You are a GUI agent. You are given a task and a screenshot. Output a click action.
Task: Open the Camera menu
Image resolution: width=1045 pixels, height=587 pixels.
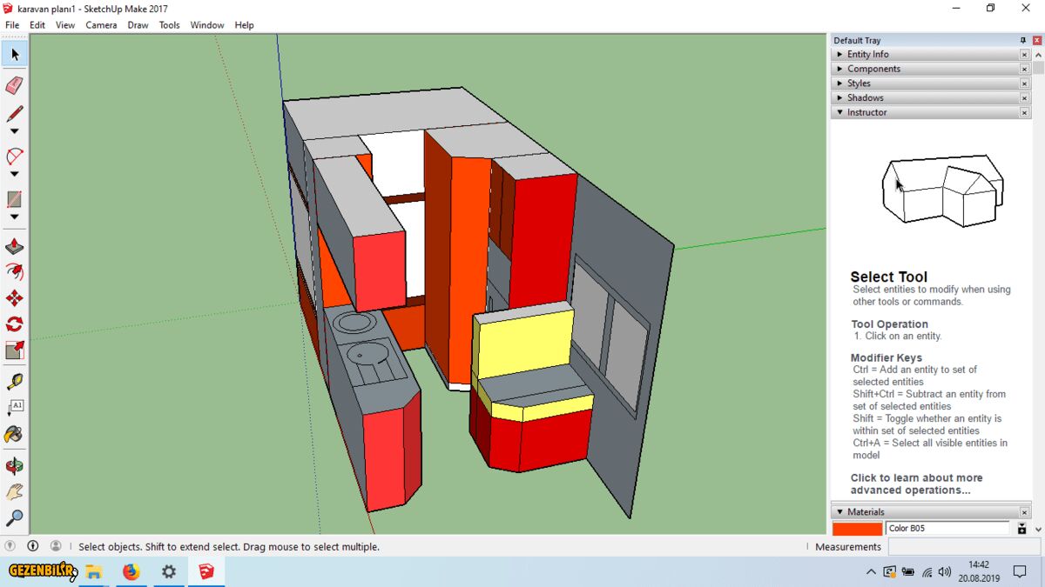coord(101,25)
